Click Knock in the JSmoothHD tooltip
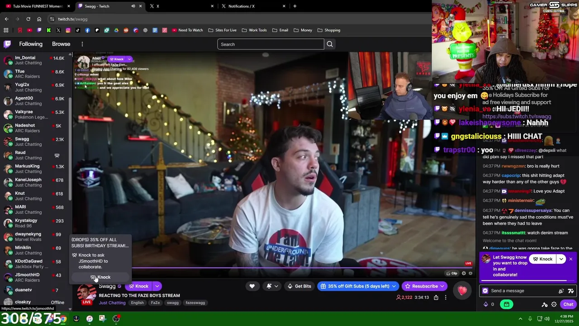 [x=100, y=277]
